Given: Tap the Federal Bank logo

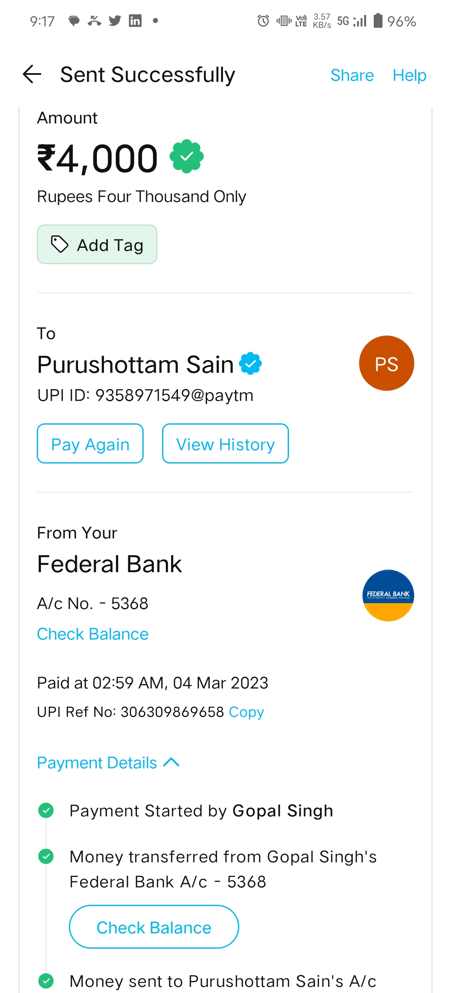Looking at the screenshot, I should (x=388, y=595).
